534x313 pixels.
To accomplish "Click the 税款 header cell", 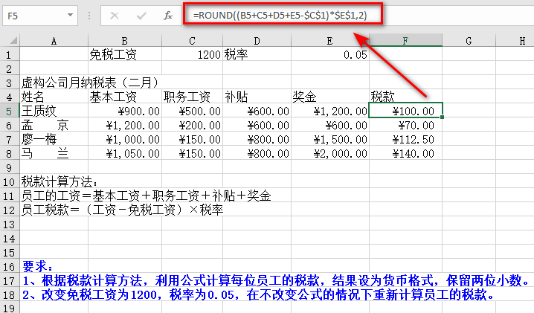I will click(405, 97).
